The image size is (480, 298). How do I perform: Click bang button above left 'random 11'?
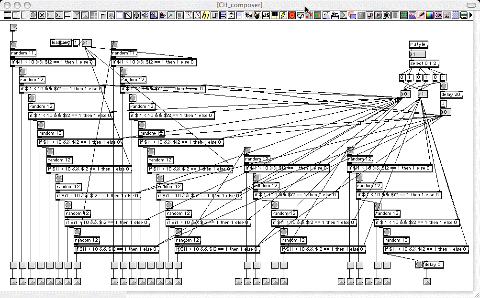pos(13,44)
